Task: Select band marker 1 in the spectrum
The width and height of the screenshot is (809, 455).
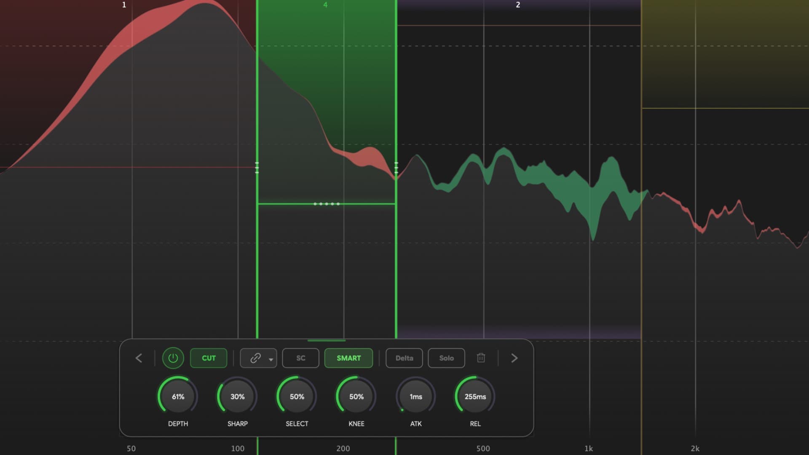Action: click(x=124, y=5)
